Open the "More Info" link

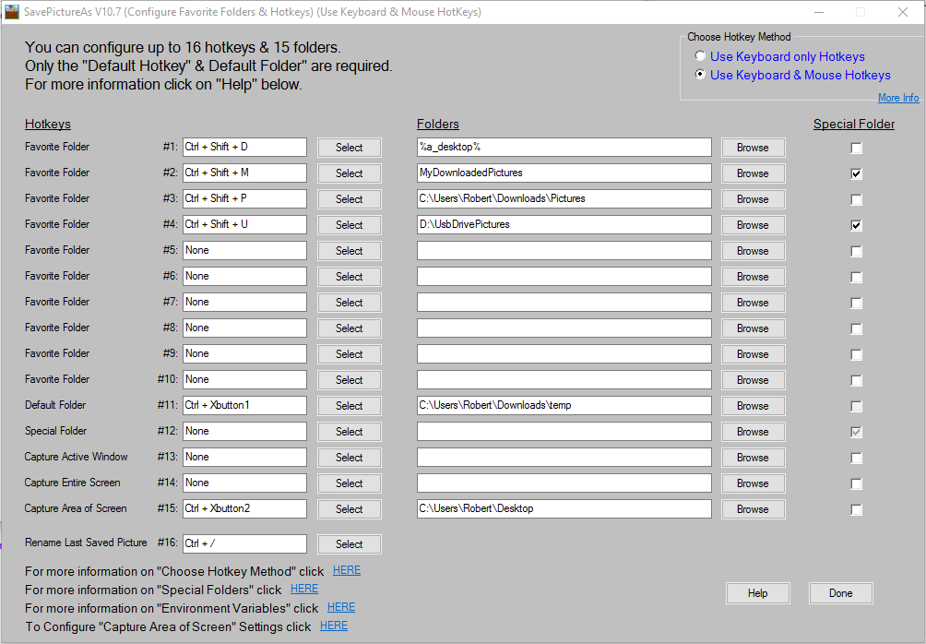pos(897,97)
